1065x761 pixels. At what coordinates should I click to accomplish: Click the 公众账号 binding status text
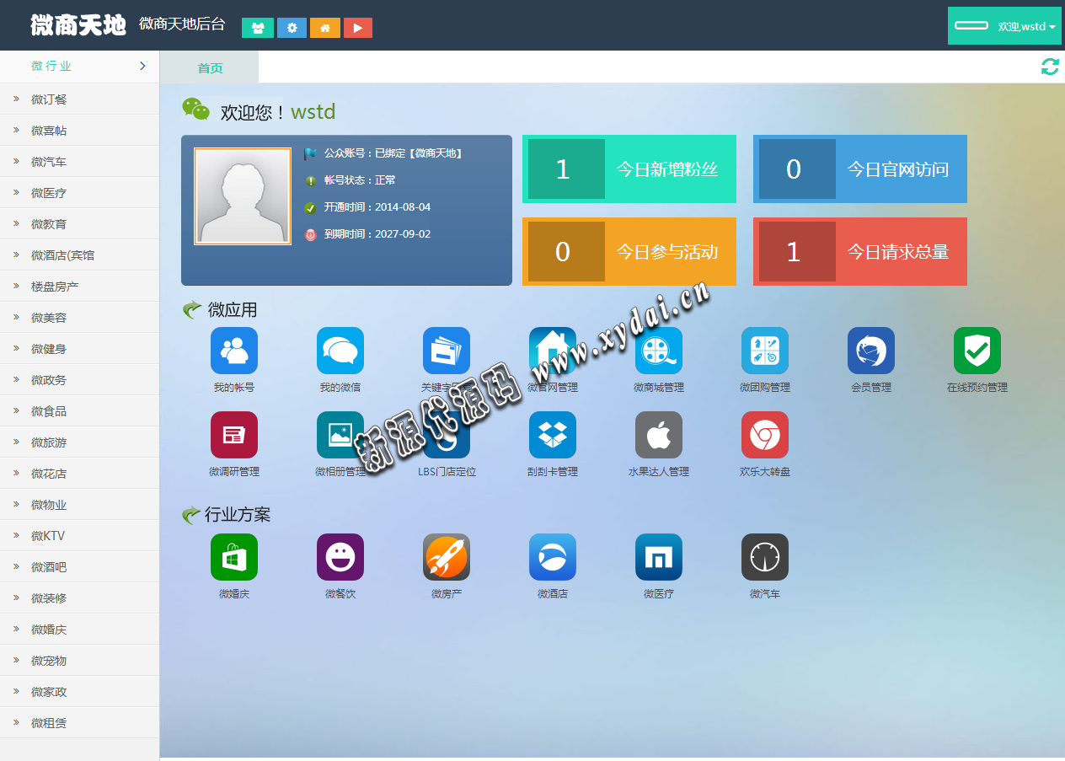(393, 153)
